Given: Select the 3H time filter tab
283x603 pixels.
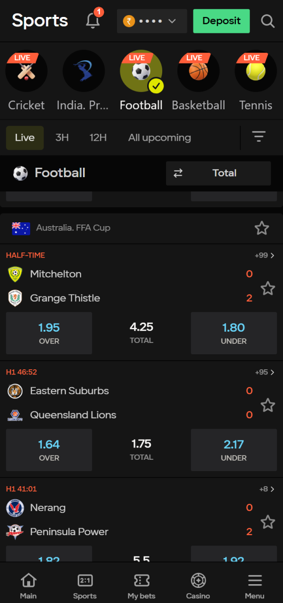Looking at the screenshot, I should coord(62,137).
